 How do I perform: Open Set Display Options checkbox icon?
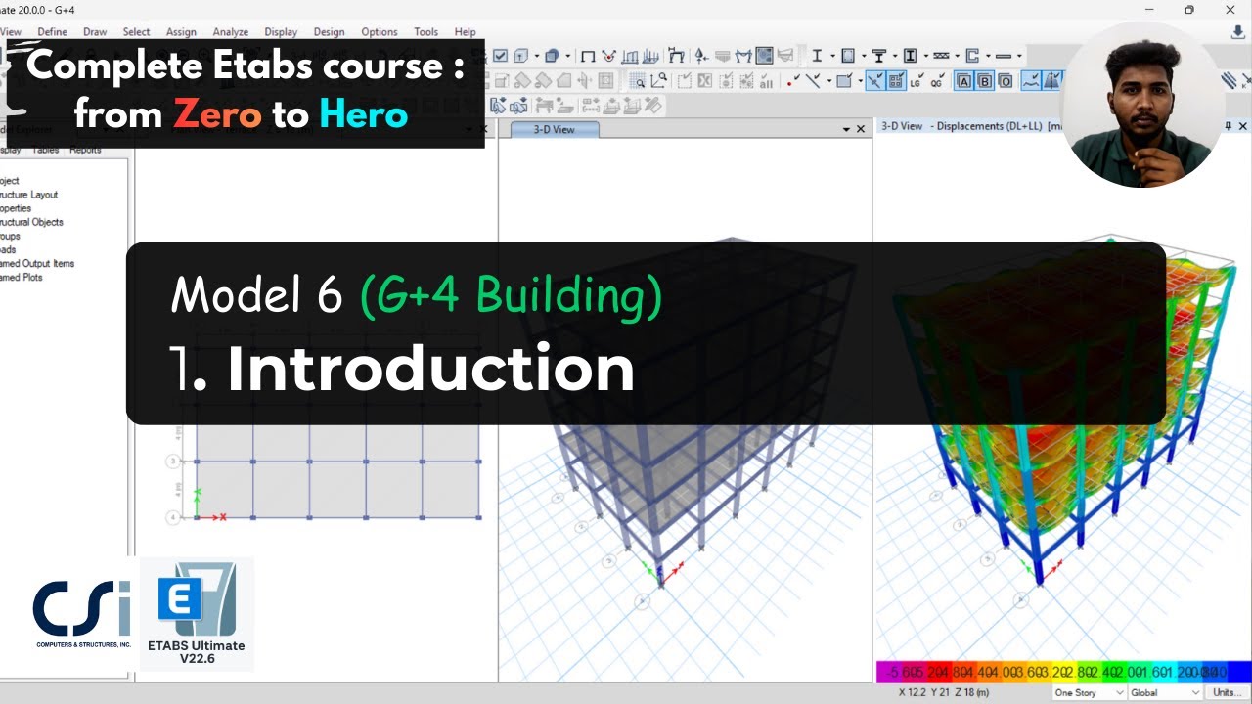pos(501,56)
